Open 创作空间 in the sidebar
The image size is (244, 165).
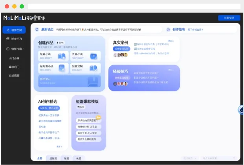click(14, 30)
